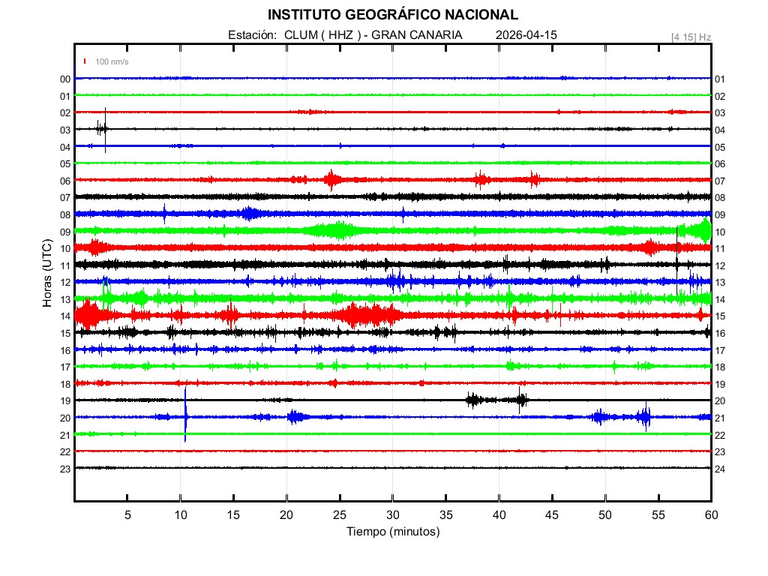Select the left hour label 00

(x=65, y=79)
